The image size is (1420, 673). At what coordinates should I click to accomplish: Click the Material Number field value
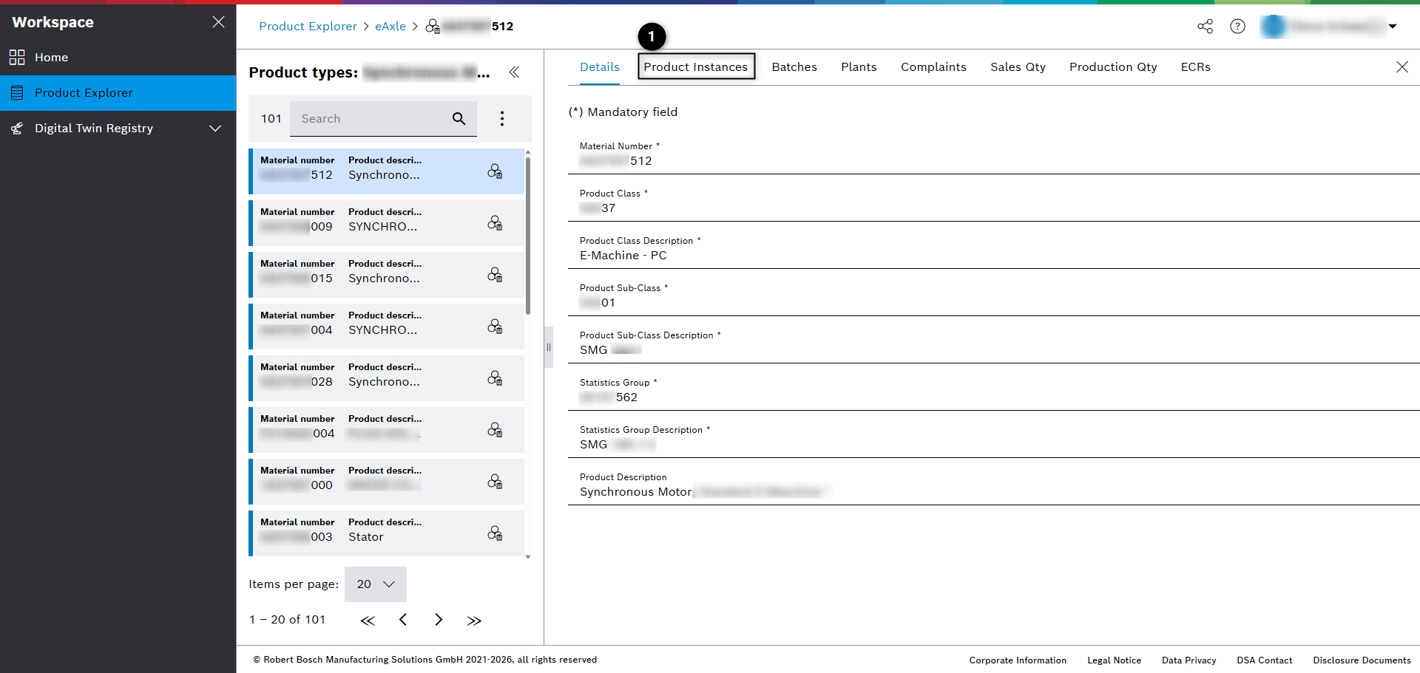click(x=616, y=161)
